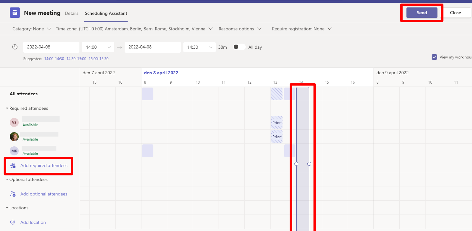Open the Category dropdown
Screen dimensions: 472x231
(32, 29)
